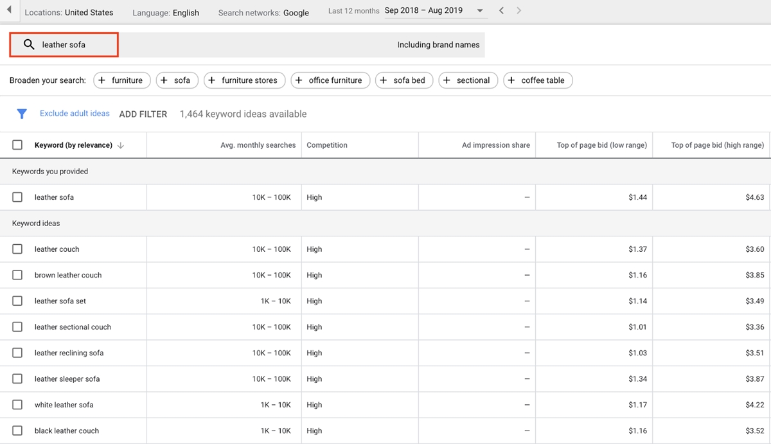Click the white leather sofa keyword
The height and width of the screenshot is (444, 771).
tap(64, 405)
